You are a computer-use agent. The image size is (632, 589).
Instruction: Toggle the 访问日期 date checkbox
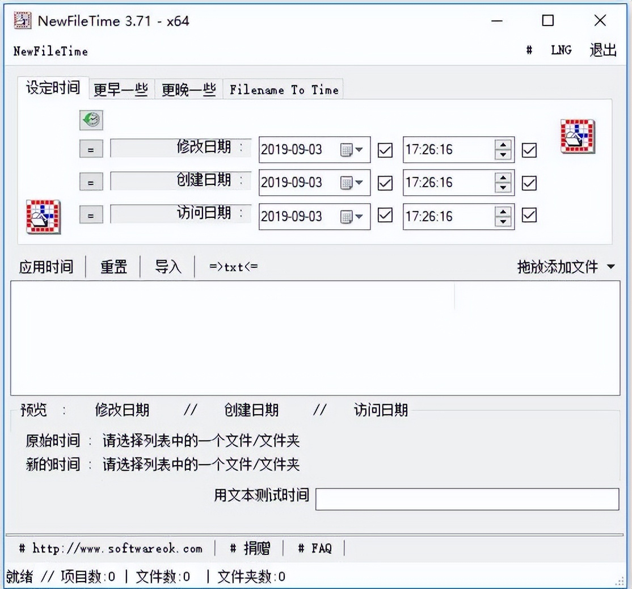pyautogui.click(x=385, y=215)
